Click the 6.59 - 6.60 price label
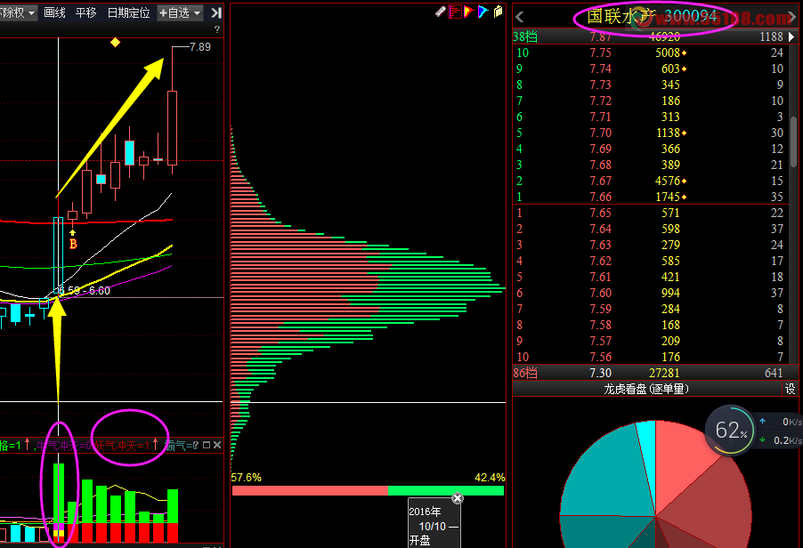This screenshot has width=803, height=548. coord(85,291)
